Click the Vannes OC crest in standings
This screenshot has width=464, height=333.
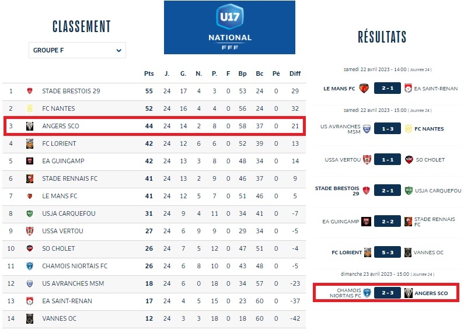tap(30, 318)
